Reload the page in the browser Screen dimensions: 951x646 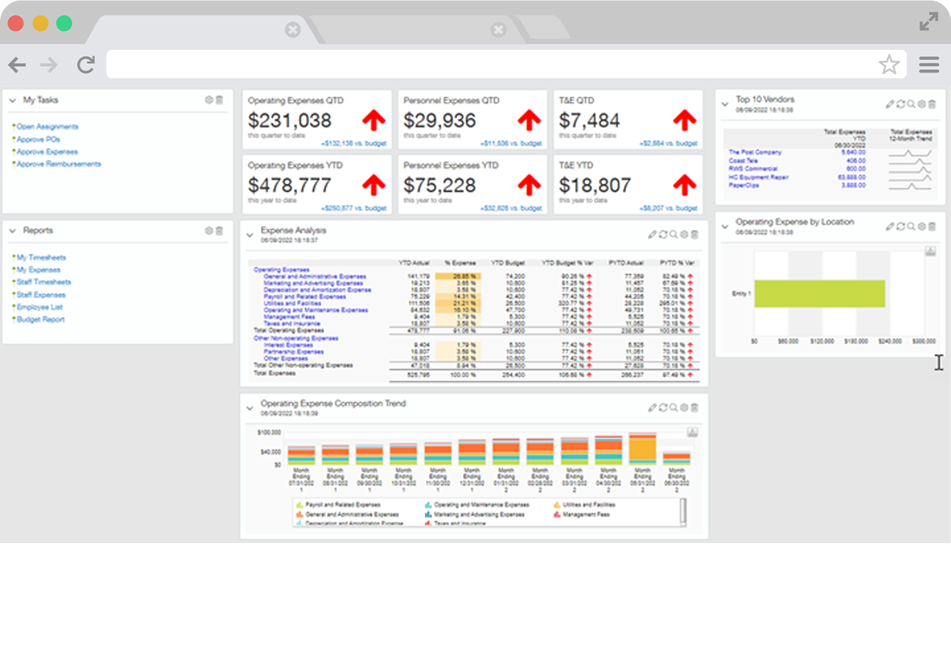pos(86,65)
